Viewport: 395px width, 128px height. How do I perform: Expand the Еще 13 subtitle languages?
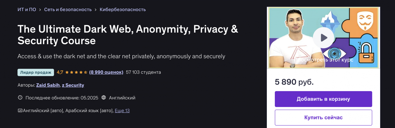(122, 111)
